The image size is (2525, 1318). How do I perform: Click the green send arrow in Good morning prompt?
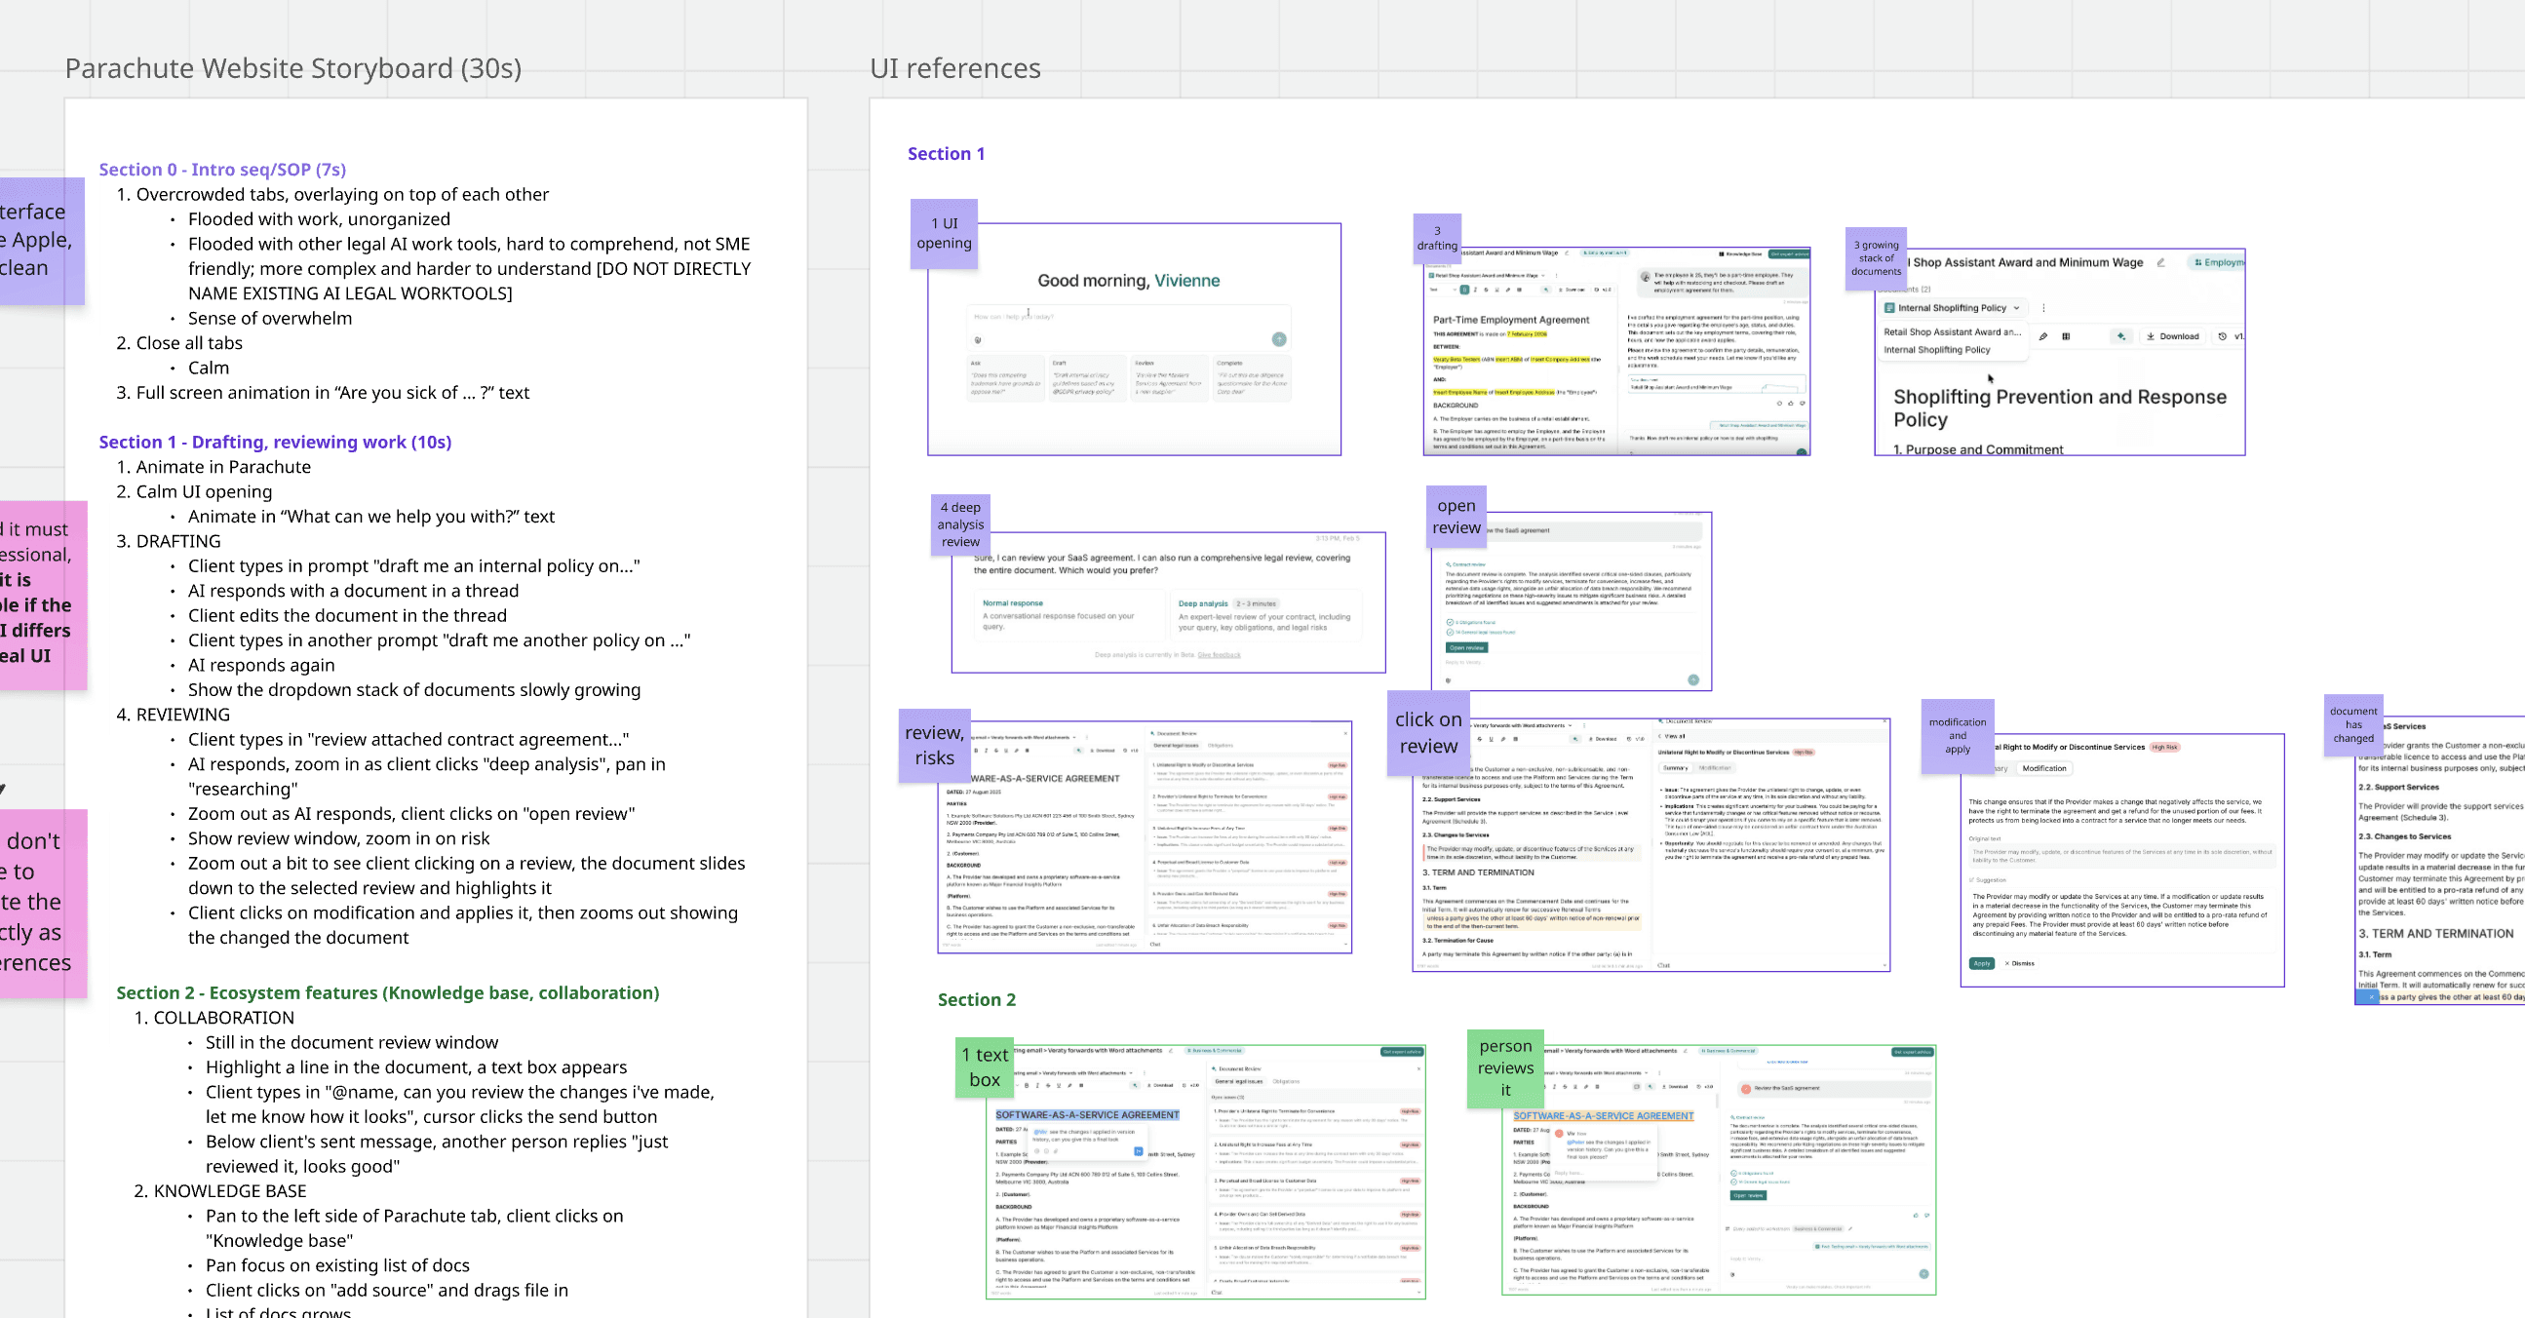tap(1278, 339)
